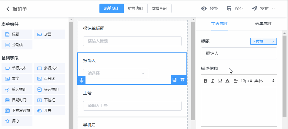Expand the 发布 dropdown chevron
Viewport: 288px width, 129px height.
pos(273,8)
